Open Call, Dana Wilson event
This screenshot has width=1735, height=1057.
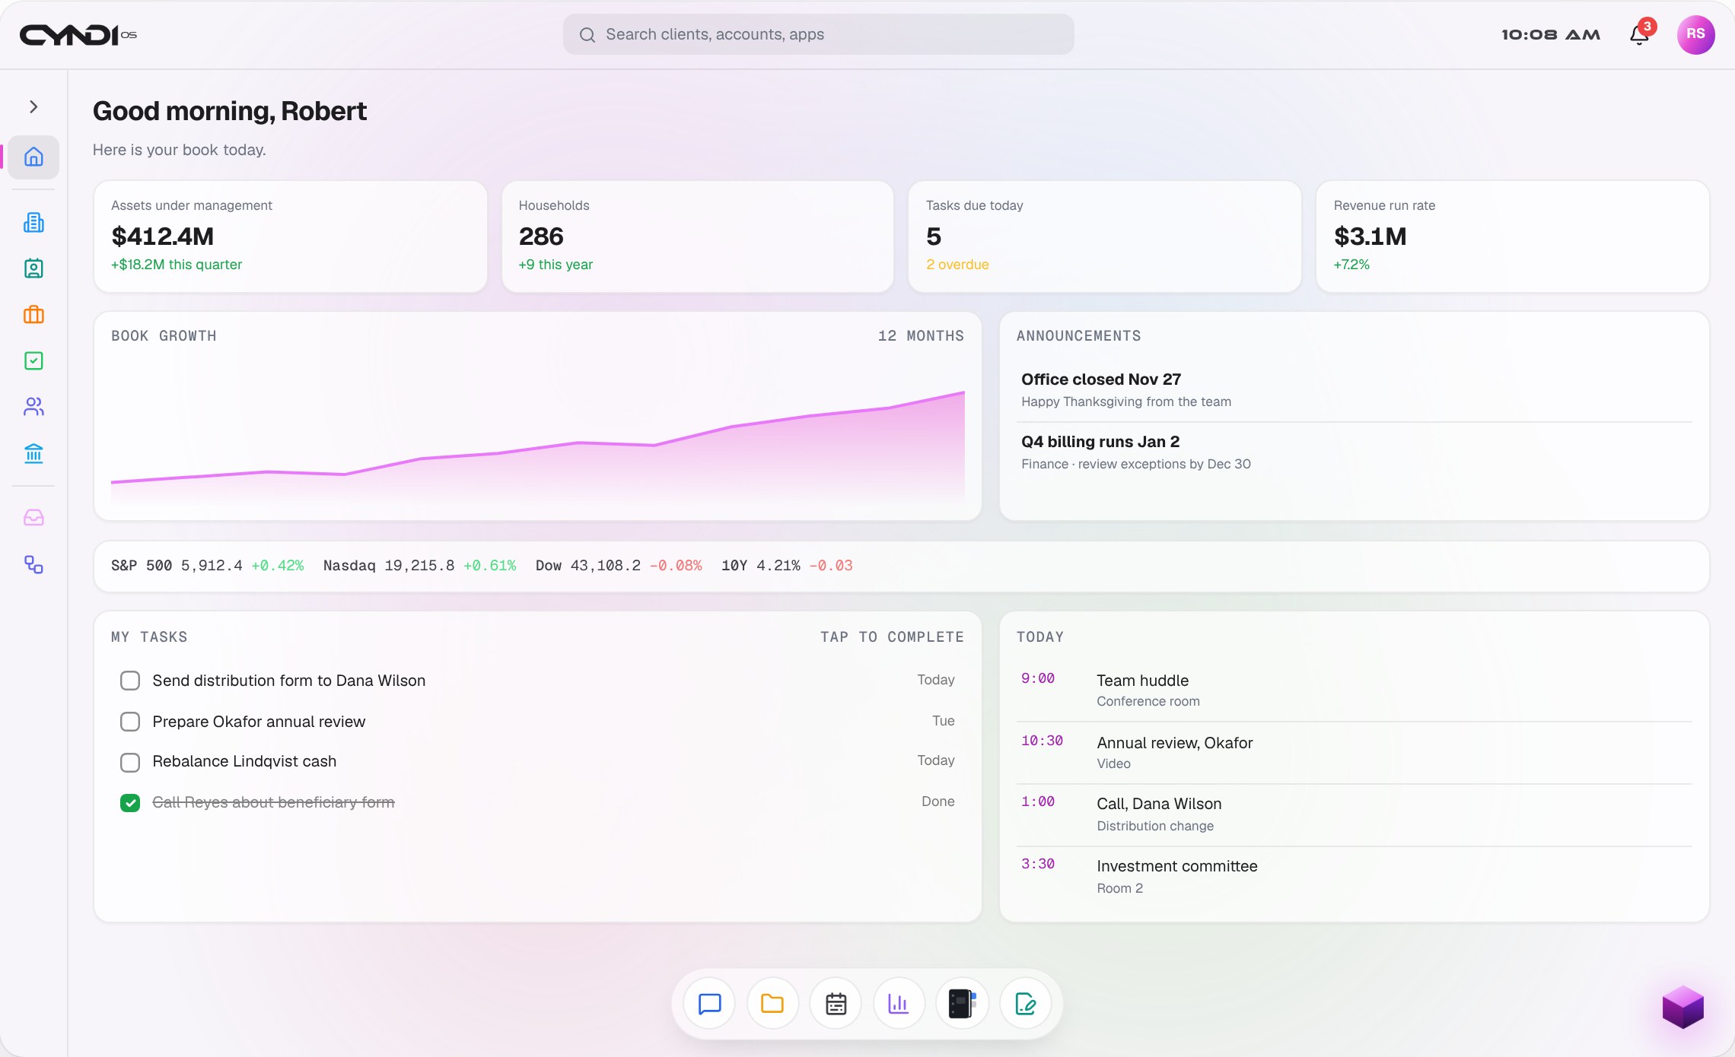click(x=1355, y=814)
